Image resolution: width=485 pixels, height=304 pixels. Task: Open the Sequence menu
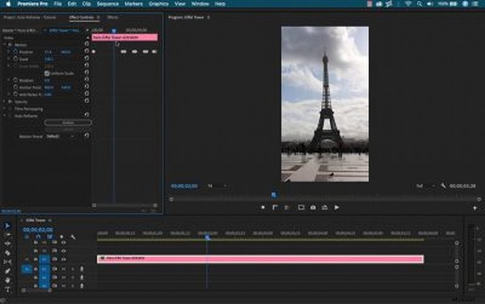[108, 4]
